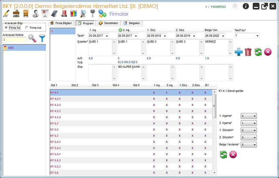
Task: Open the 1. Gözetim dropdown
Action: pos(249,131)
